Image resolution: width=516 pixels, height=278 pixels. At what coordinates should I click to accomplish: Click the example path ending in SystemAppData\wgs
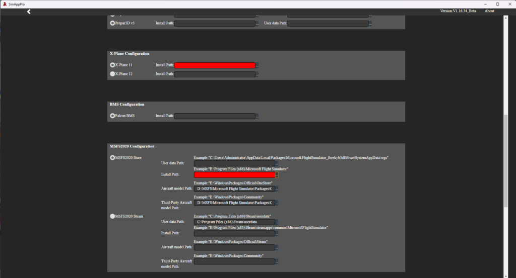pos(291,158)
